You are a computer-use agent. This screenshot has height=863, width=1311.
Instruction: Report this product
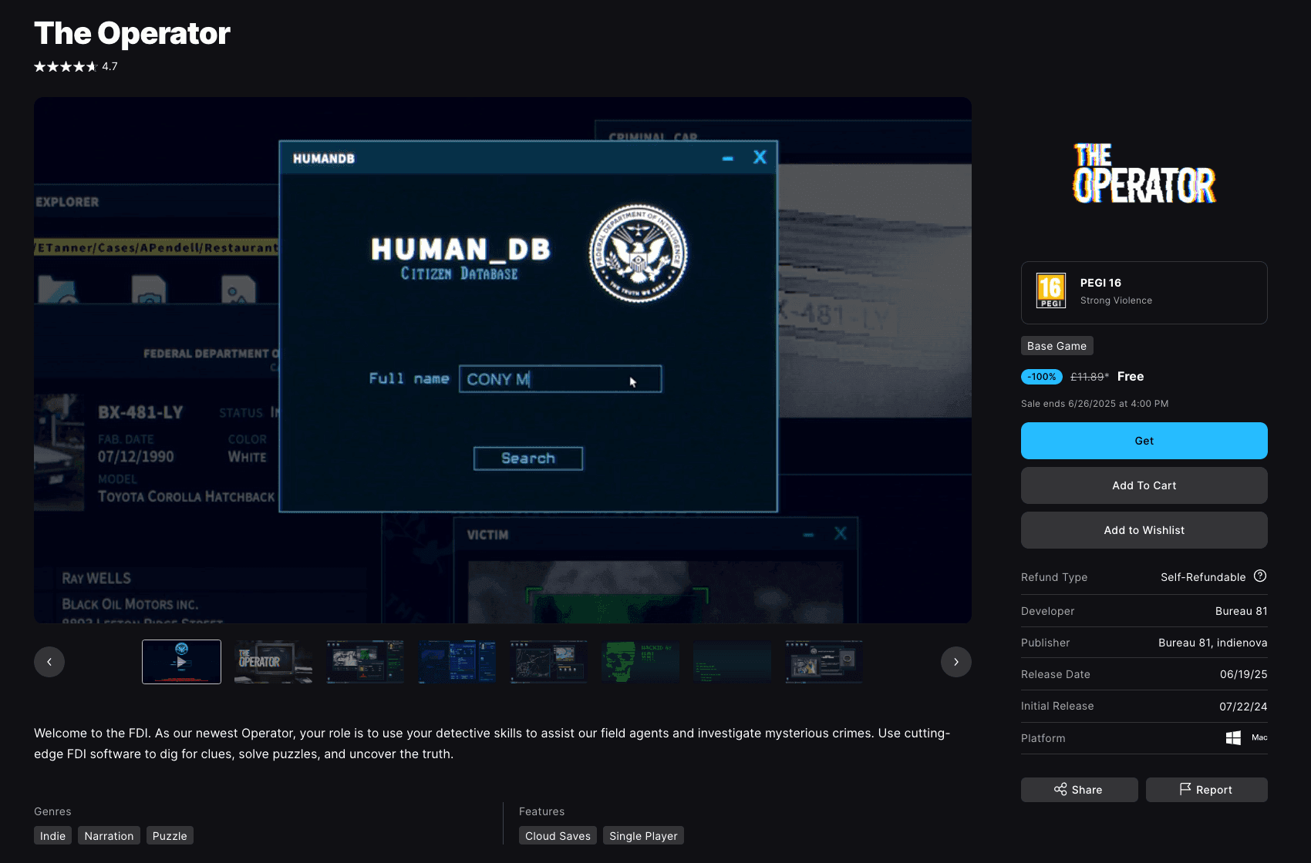(x=1206, y=790)
